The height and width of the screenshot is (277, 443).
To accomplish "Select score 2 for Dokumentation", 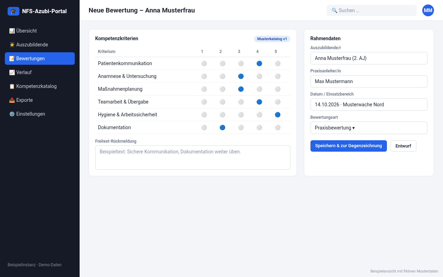I will click(222, 127).
